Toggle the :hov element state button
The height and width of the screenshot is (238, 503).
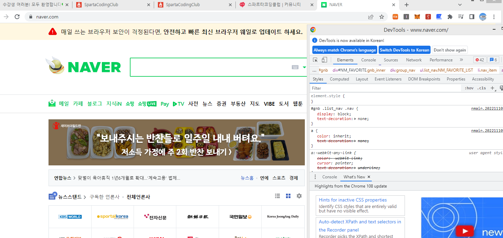[x=469, y=88]
